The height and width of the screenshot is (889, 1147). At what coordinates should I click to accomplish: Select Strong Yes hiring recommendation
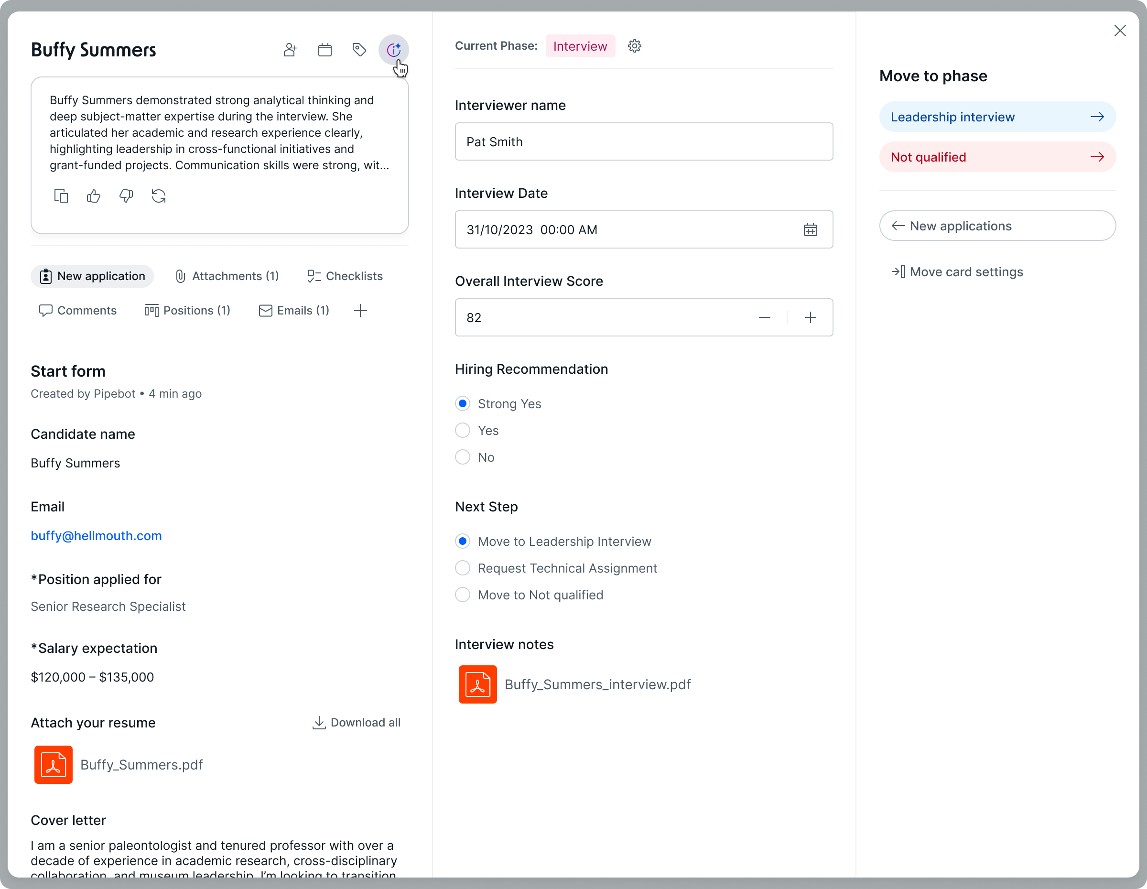(462, 403)
